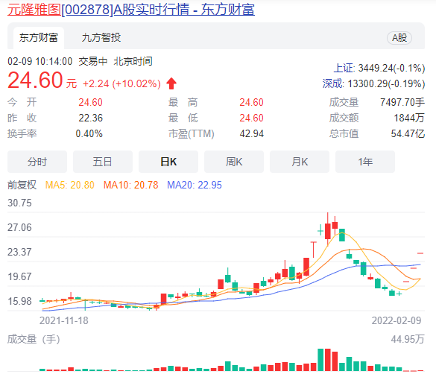Click the 深成 index quote
The image size is (436, 377).
point(373,83)
